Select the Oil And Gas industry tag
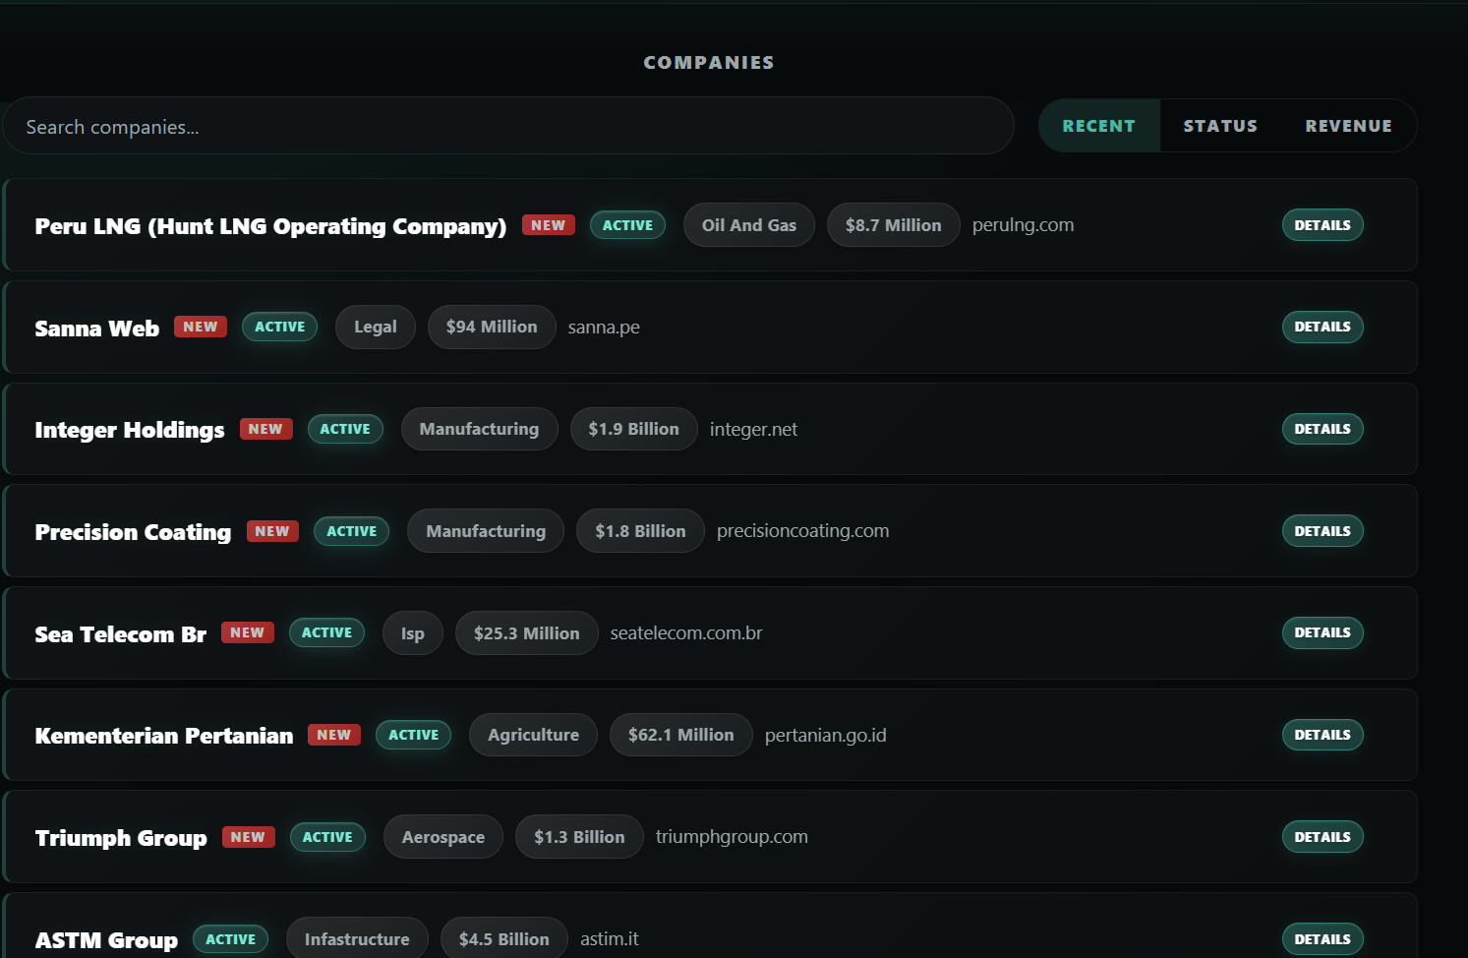Screen dimensions: 1468x958 tap(748, 224)
